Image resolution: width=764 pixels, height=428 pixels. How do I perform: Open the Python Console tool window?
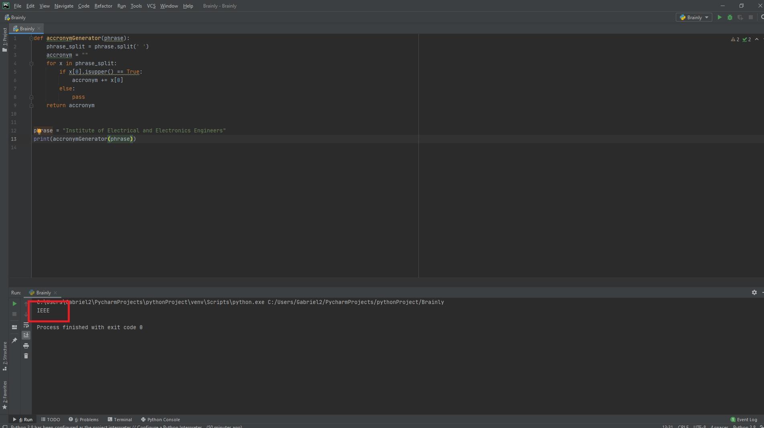coord(160,420)
